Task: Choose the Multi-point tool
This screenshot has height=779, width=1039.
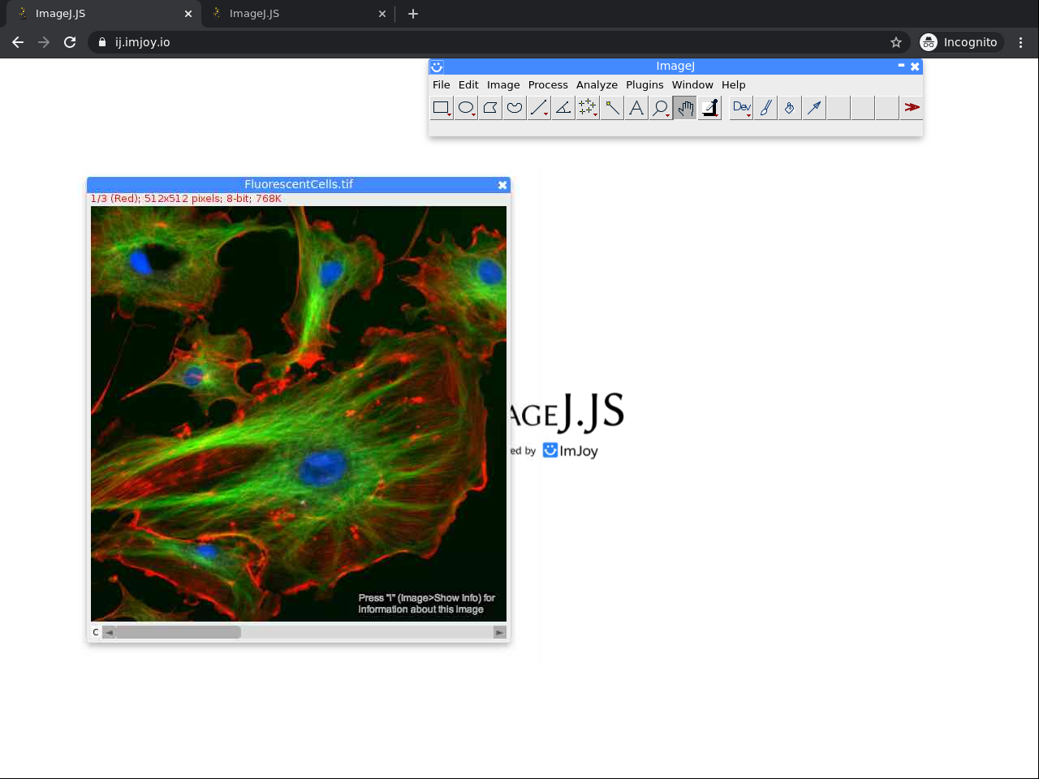Action: point(588,107)
